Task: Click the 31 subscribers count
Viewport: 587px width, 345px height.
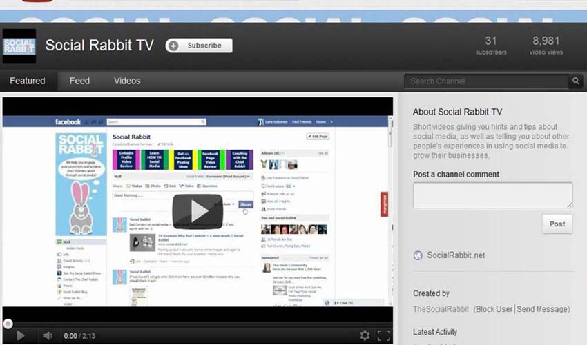Action: [491, 46]
